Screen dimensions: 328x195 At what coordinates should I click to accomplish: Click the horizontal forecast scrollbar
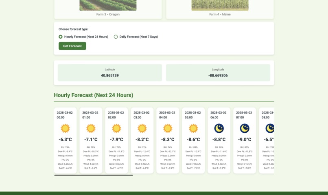click(x=94, y=175)
